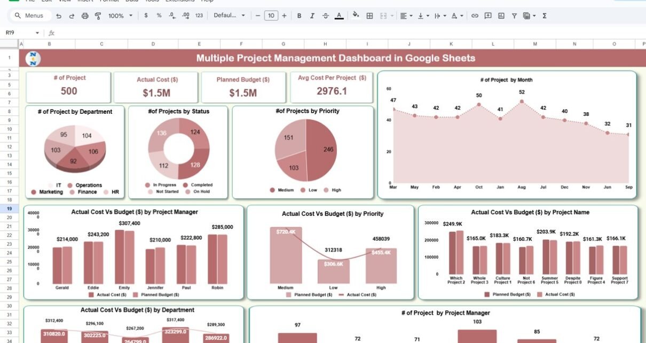Open the 123 more formats button
The width and height of the screenshot is (646, 343).
pos(199,16)
